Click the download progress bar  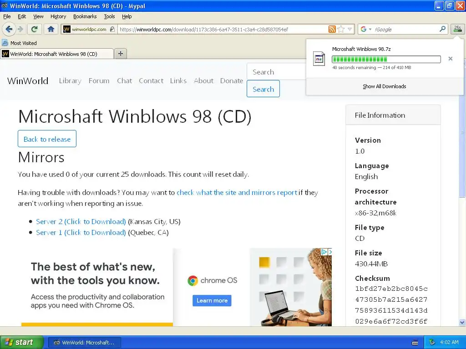point(386,60)
